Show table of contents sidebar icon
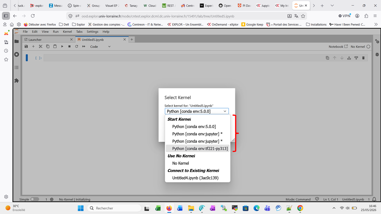Screen dimensions: 381x214 (x=17, y=67)
